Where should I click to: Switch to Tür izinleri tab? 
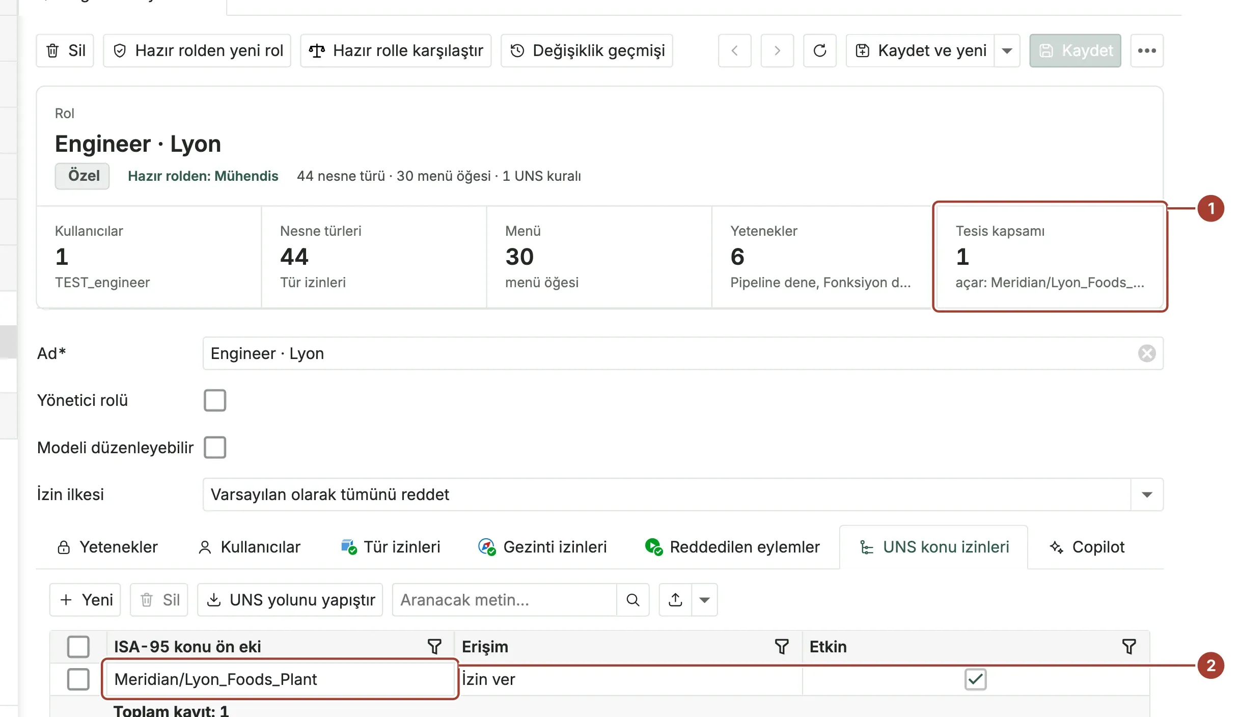click(x=391, y=547)
